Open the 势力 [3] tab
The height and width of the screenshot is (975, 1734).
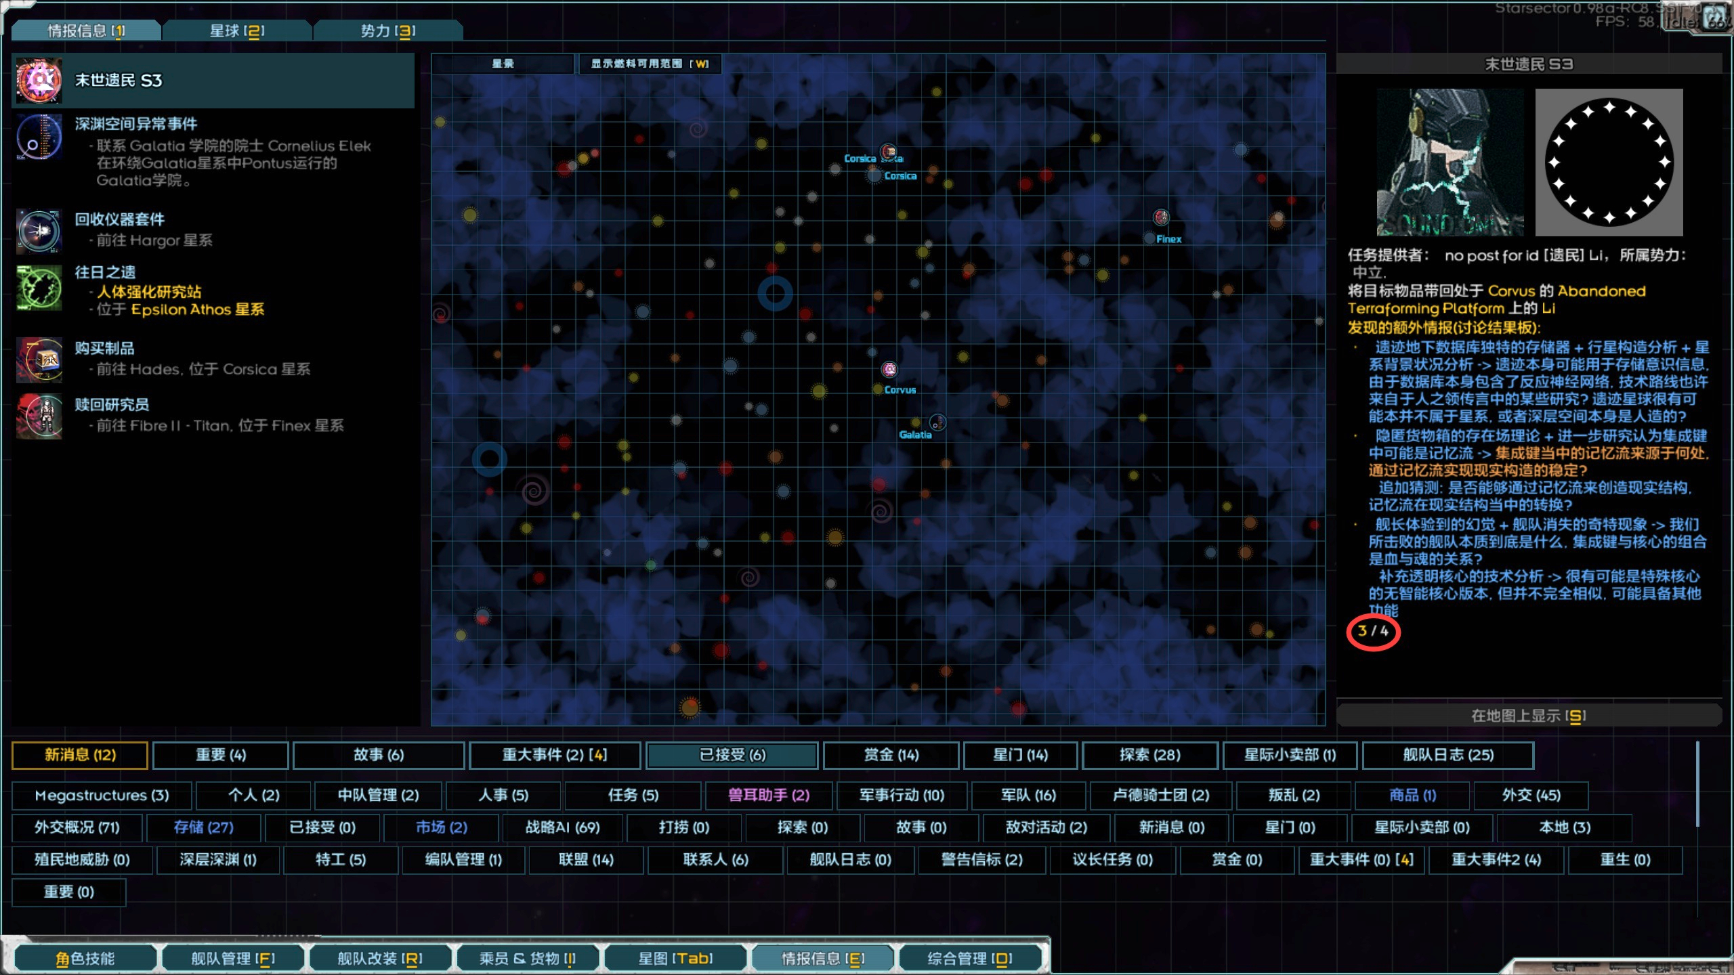(x=387, y=30)
